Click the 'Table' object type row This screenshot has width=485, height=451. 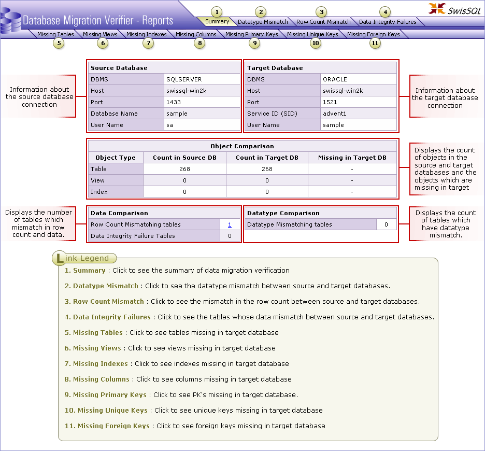coord(242,169)
